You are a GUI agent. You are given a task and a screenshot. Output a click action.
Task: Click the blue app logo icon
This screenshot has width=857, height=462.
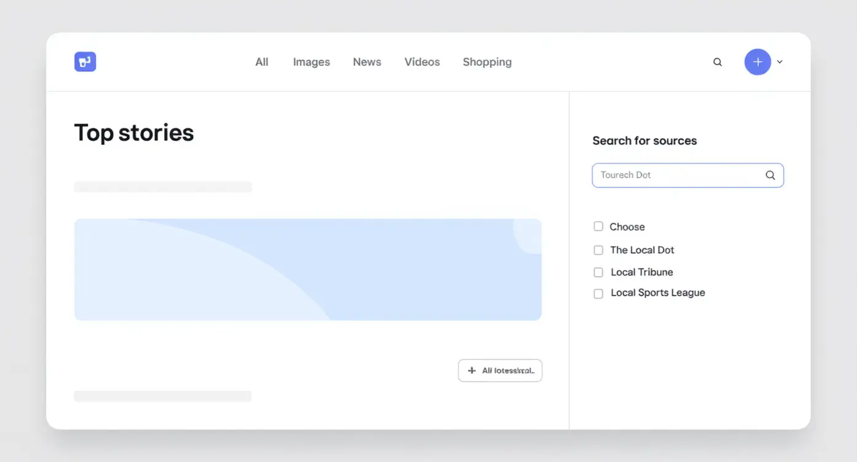pos(85,61)
